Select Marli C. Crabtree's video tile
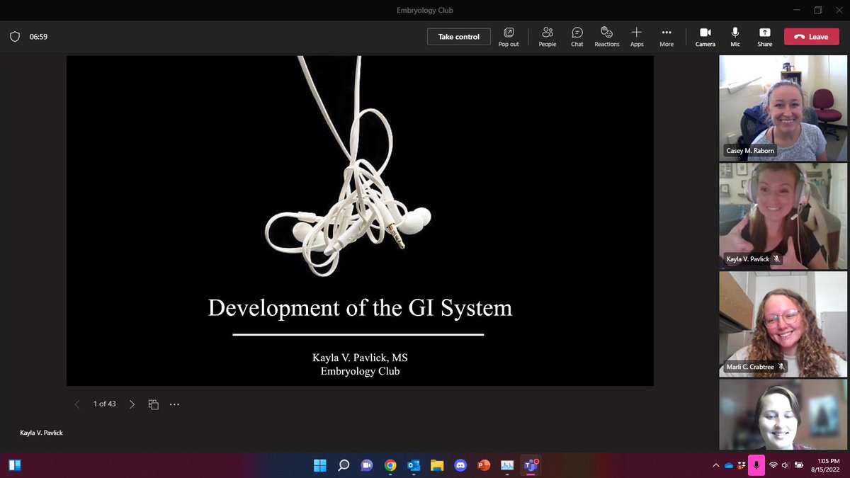 point(782,324)
